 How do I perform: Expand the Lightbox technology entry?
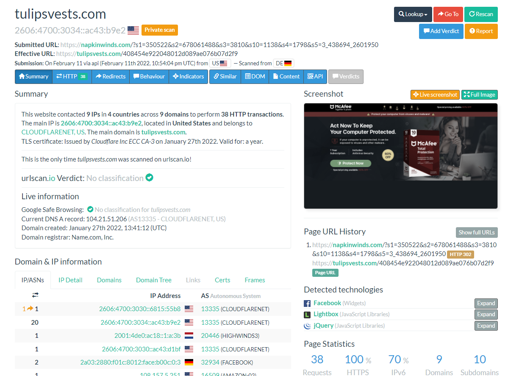486,315
